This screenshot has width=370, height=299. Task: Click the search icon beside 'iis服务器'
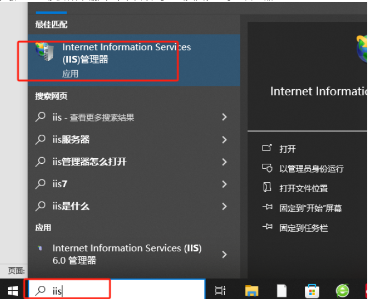click(41, 139)
